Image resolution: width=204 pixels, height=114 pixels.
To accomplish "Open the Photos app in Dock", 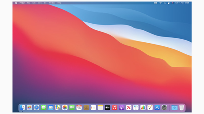I will [65, 107].
